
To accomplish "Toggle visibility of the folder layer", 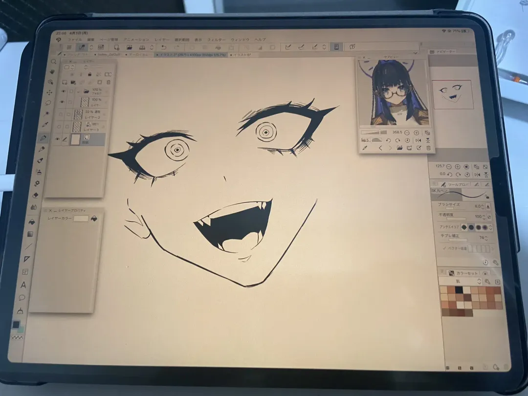I will point(63,91).
